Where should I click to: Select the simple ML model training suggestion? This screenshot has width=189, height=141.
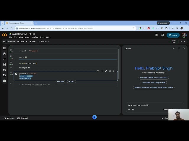click(154, 88)
